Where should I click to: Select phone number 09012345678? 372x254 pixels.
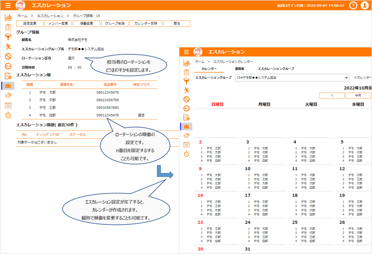[108, 115]
